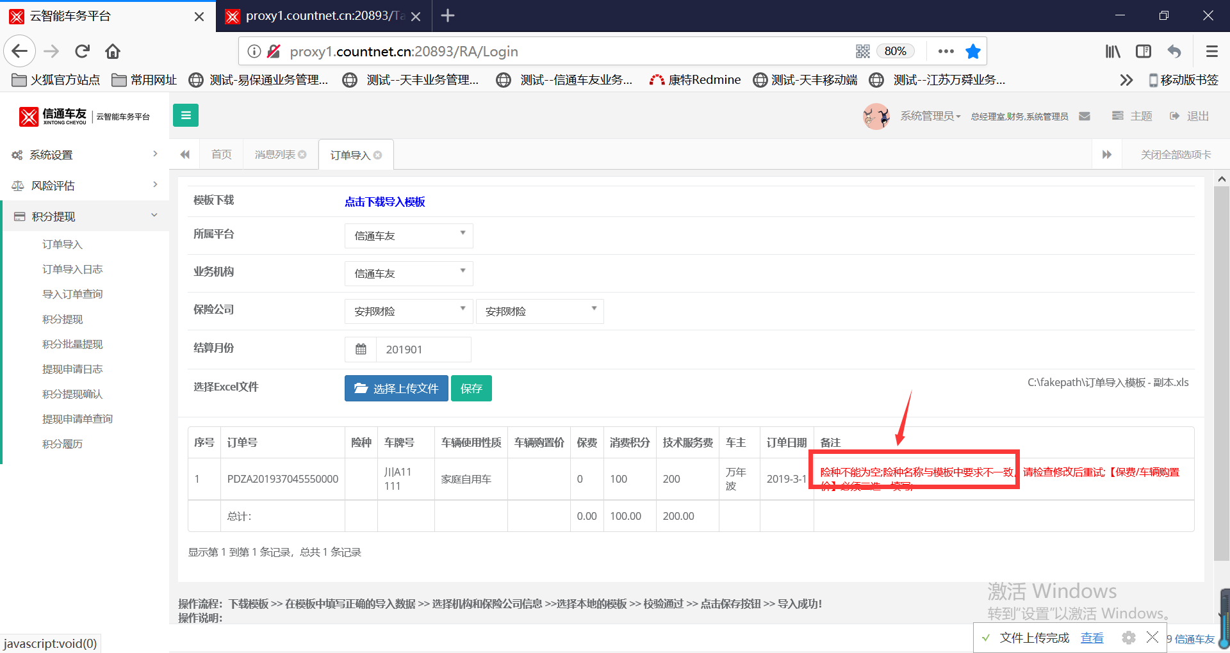
Task: Open the first 保险公司 dropdown
Action: pos(408,311)
